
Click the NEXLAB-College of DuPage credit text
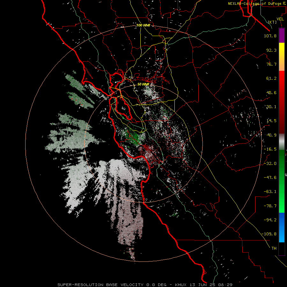click(x=257, y=4)
